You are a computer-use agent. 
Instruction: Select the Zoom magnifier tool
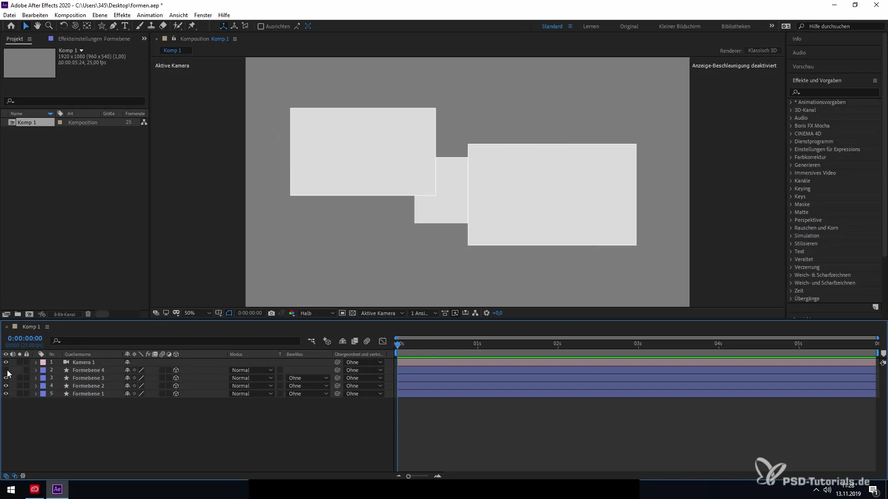49,26
